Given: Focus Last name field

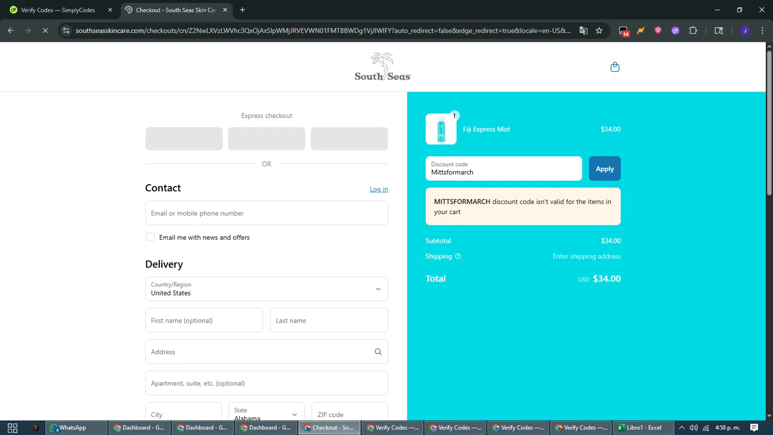Looking at the screenshot, I should pos(329,321).
